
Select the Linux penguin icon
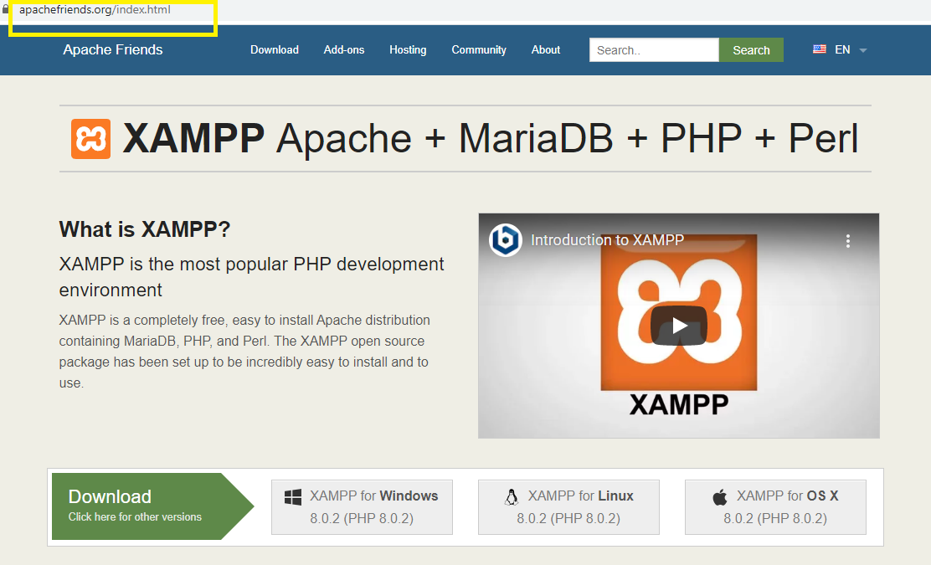coord(511,496)
